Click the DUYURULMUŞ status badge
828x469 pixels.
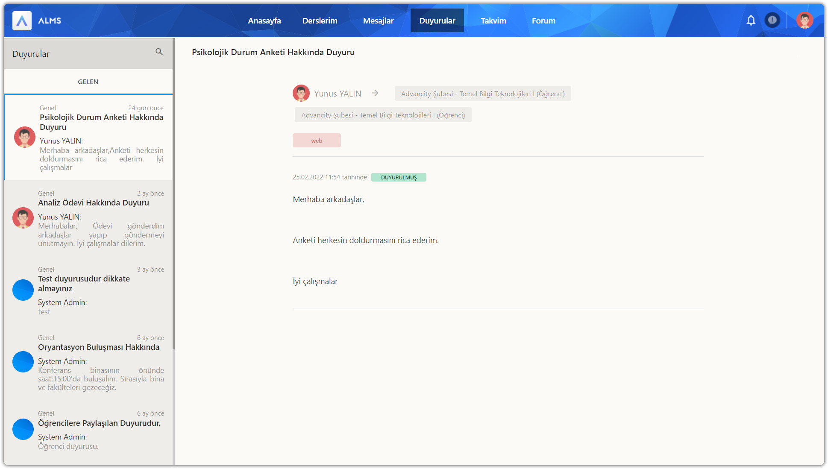coord(399,177)
